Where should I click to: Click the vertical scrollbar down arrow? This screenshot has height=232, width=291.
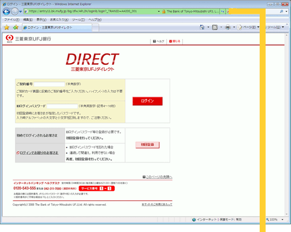click(x=287, y=214)
